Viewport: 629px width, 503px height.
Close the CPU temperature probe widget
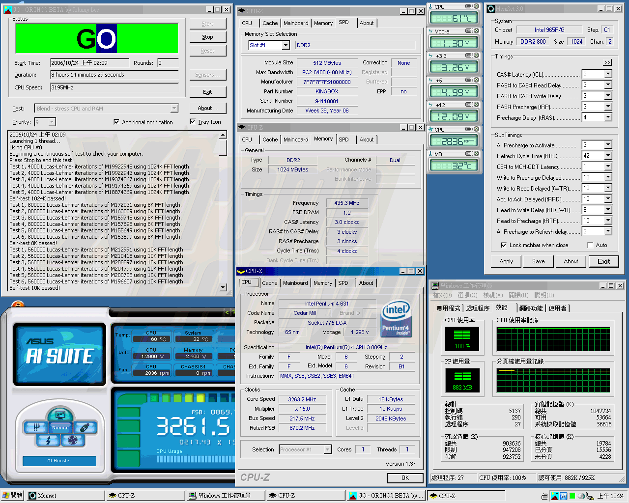click(476, 6)
